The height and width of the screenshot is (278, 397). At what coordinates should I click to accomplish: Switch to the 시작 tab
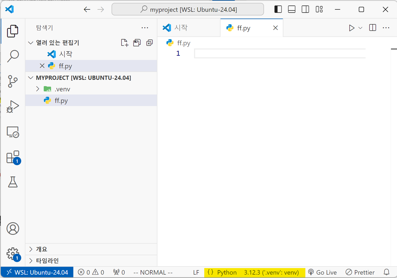(x=181, y=28)
